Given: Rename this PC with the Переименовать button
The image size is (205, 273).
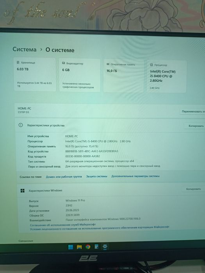Looking at the screenshot, I should tap(192, 111).
